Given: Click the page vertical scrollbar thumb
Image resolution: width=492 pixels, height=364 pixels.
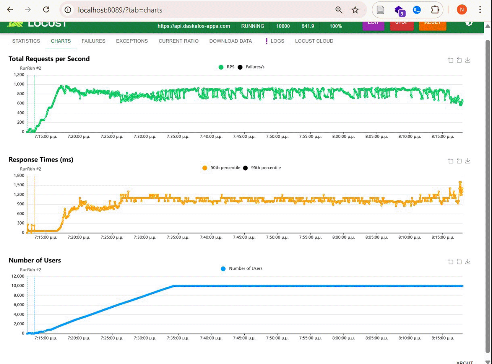Looking at the screenshot, I should tap(488, 196).
